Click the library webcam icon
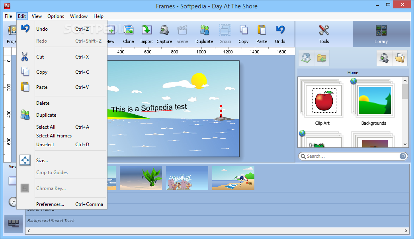 click(x=384, y=58)
